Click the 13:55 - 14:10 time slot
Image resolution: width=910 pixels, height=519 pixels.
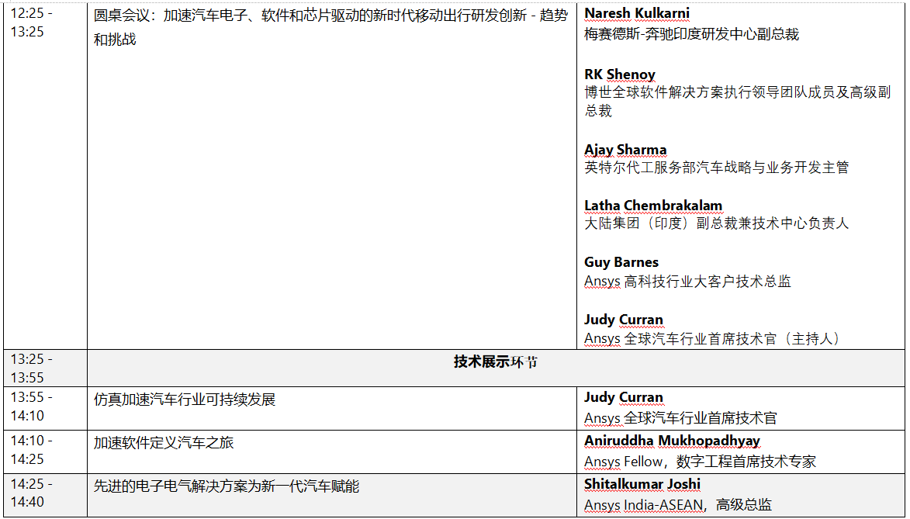pos(31,406)
